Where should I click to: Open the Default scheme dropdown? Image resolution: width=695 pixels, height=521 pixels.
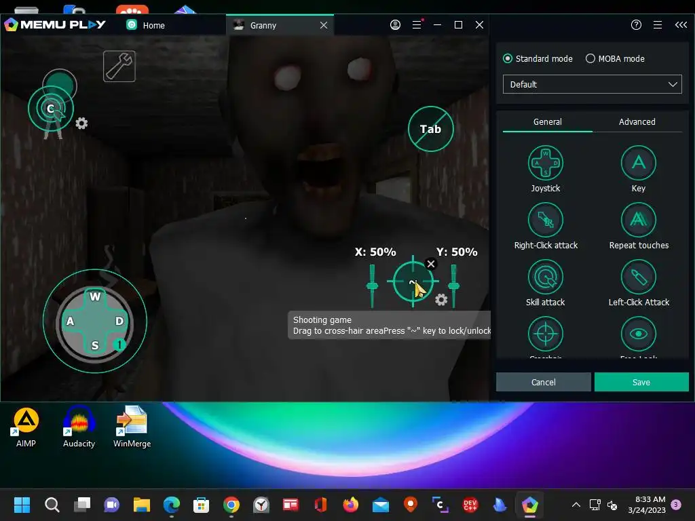(592, 84)
